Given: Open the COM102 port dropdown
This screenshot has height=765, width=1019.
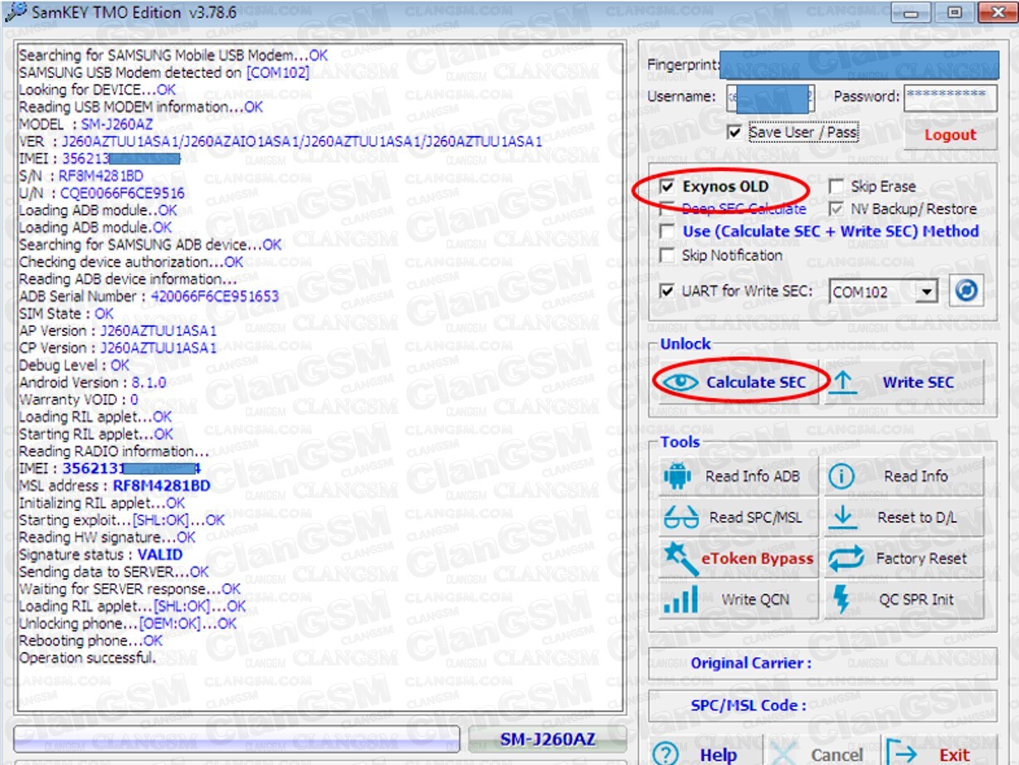Looking at the screenshot, I should [929, 292].
